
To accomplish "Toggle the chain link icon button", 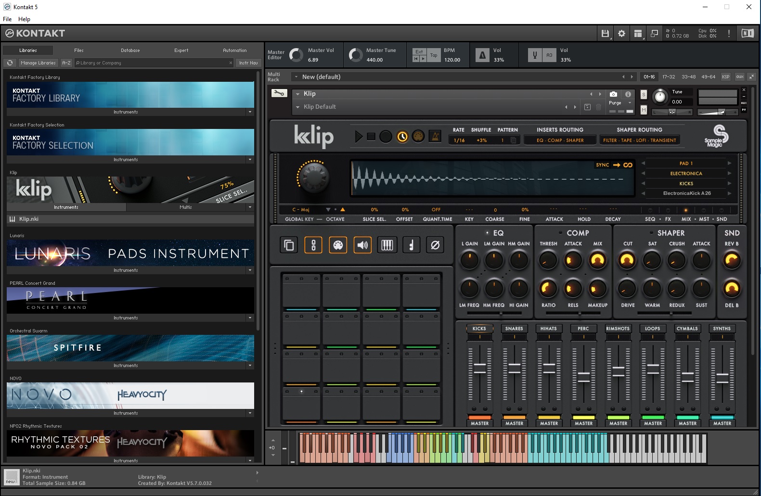I will pos(313,245).
